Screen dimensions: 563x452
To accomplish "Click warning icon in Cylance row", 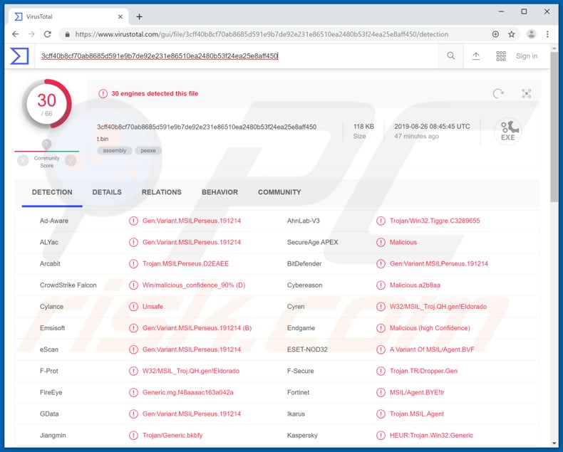I will [x=133, y=306].
